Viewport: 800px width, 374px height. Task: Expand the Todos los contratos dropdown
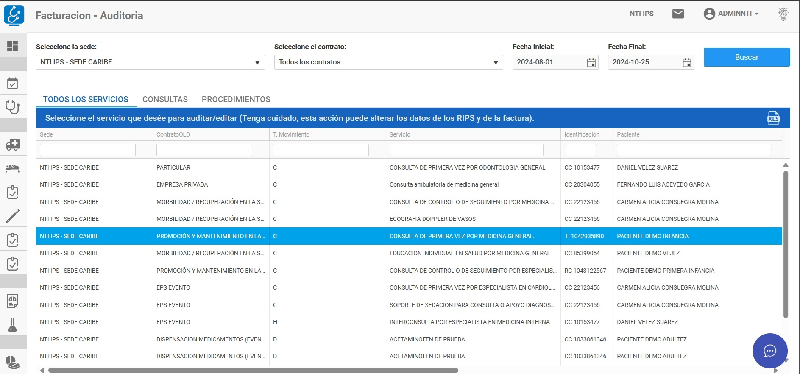tap(389, 62)
